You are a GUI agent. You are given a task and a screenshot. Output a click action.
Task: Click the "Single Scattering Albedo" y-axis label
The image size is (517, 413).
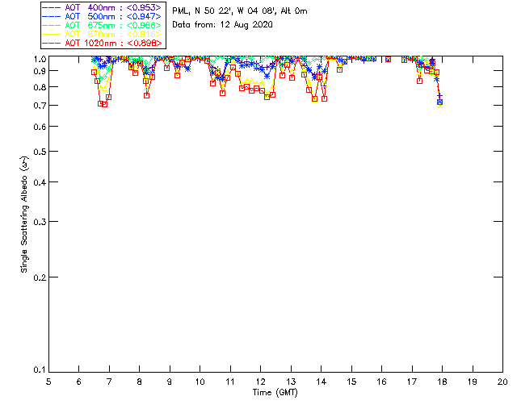pyautogui.click(x=25, y=214)
